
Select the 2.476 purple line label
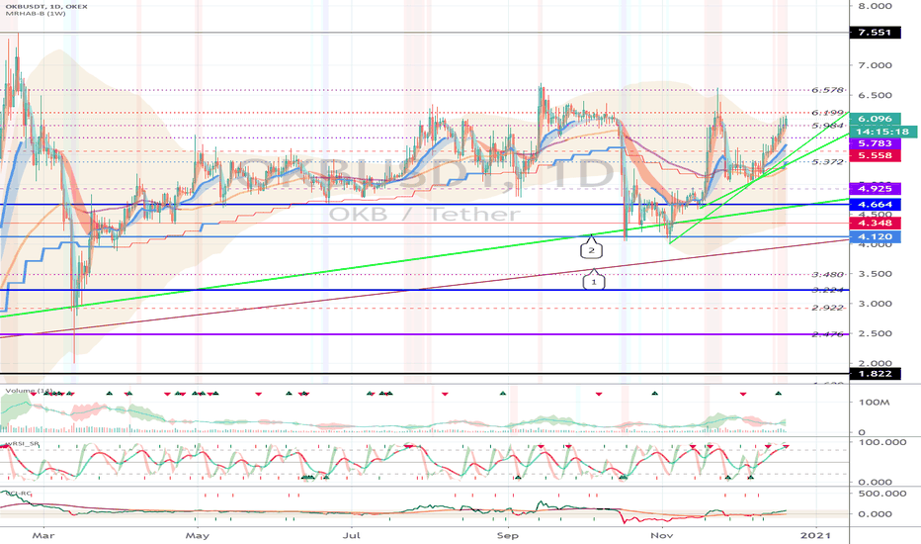[x=827, y=334]
